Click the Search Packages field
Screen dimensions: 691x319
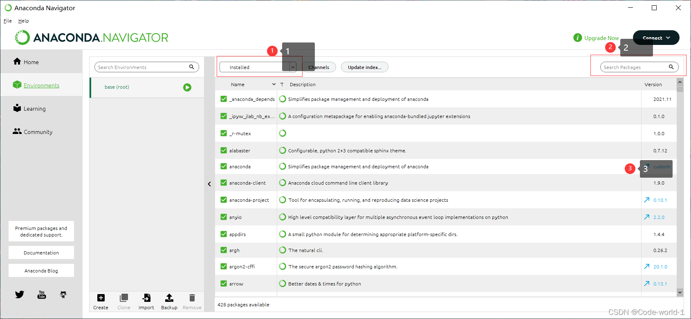click(x=639, y=67)
